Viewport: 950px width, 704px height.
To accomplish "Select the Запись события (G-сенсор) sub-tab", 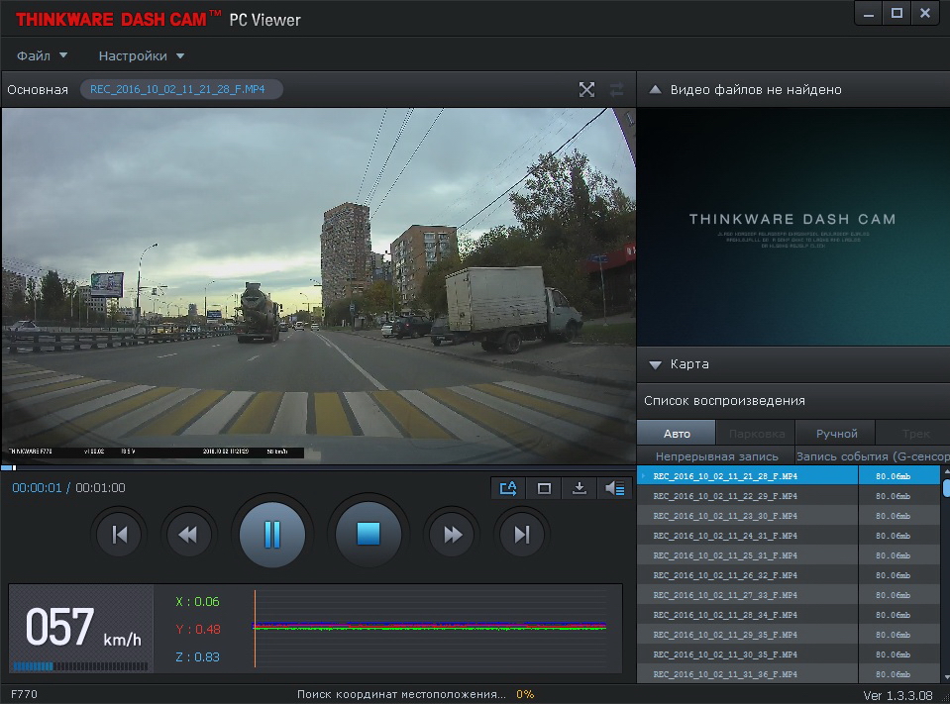I will pos(873,455).
